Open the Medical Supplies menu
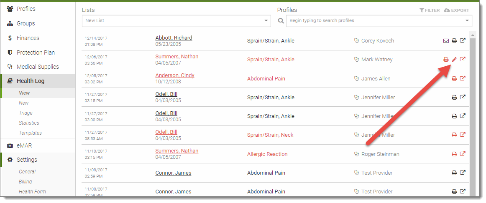The image size is (486, 203). (x=38, y=67)
